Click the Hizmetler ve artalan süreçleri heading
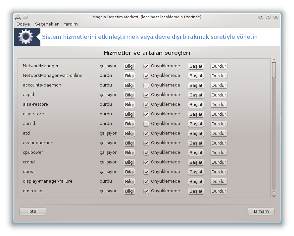Screen dimensions: 294x236 pyautogui.click(x=147, y=53)
